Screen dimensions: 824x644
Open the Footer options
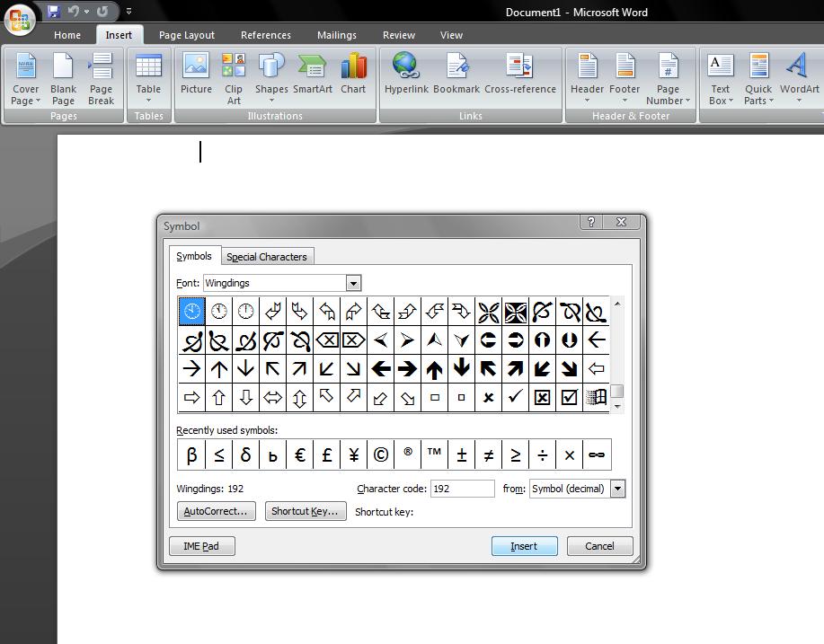click(625, 79)
